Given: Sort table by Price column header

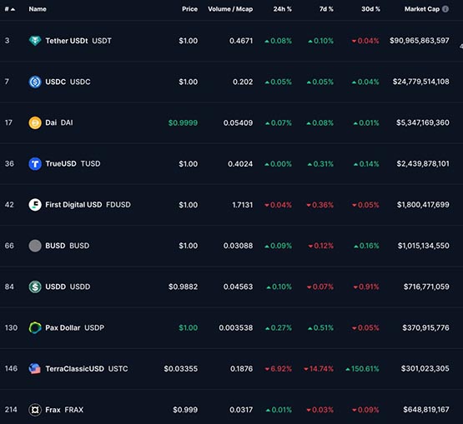Looking at the screenshot, I should pos(189,9).
